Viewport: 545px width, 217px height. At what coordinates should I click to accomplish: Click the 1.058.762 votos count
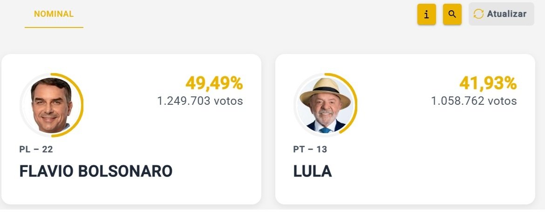point(474,101)
